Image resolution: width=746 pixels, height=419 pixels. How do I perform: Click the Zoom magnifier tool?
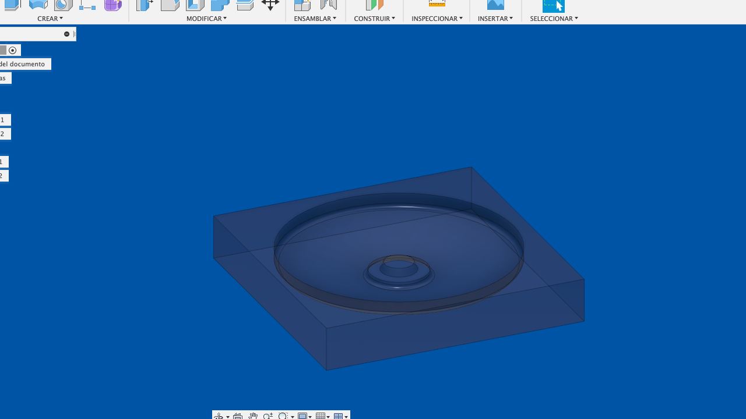click(268, 416)
